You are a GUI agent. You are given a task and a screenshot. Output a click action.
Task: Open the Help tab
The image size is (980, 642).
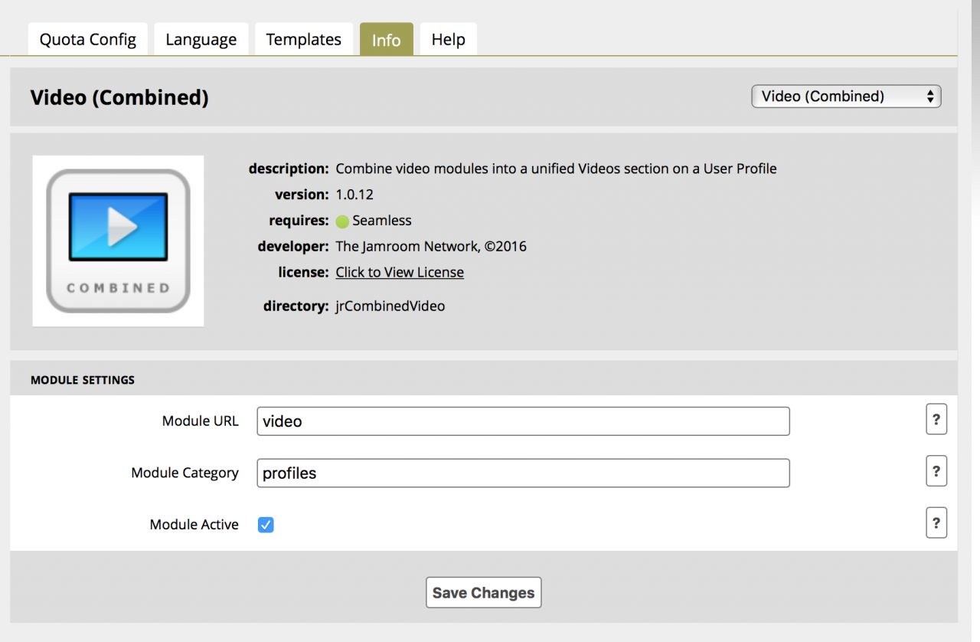tap(448, 39)
